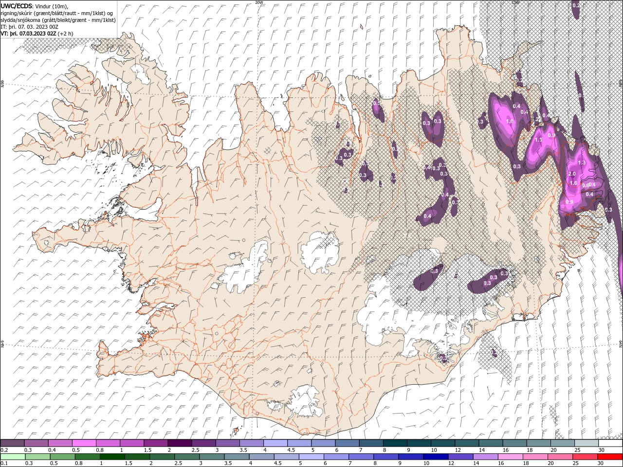Image resolution: width=623 pixels, height=467 pixels.
Task: Select the white 30 swatch in top legend row
Action: coord(610,443)
